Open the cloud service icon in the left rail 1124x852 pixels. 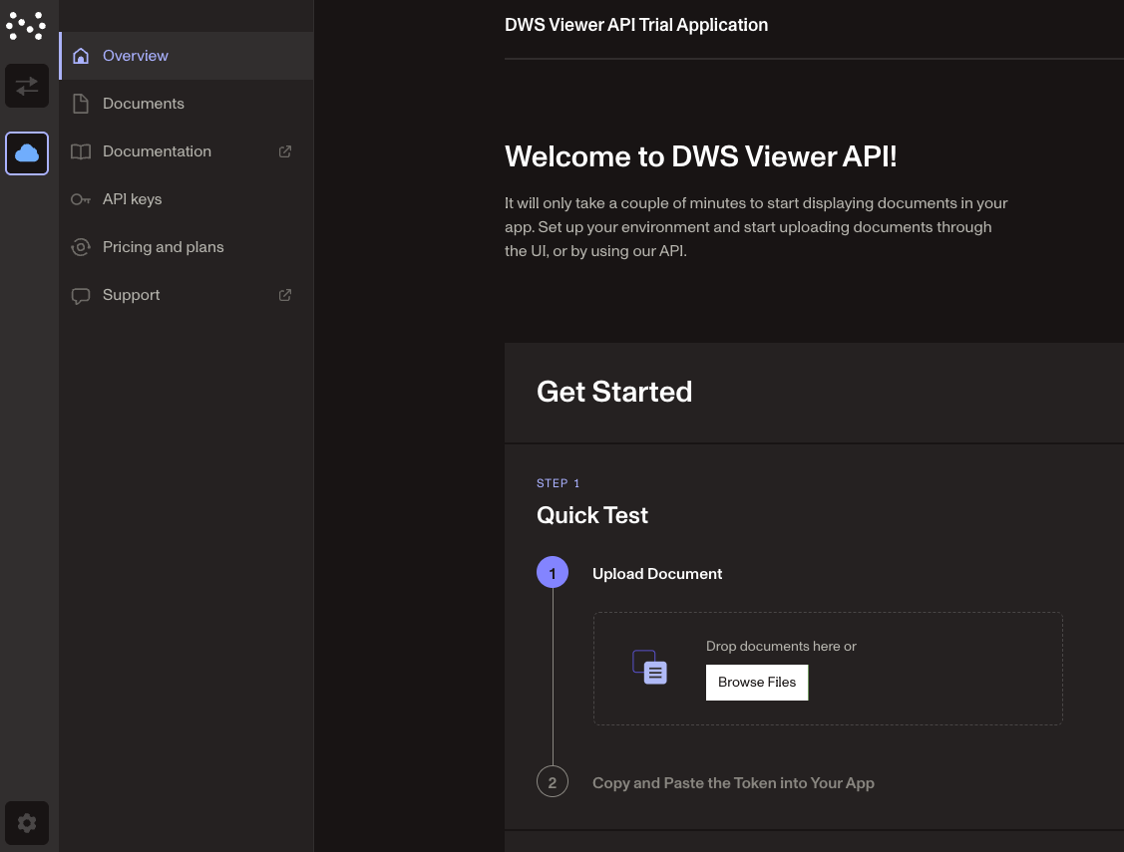(x=27, y=152)
